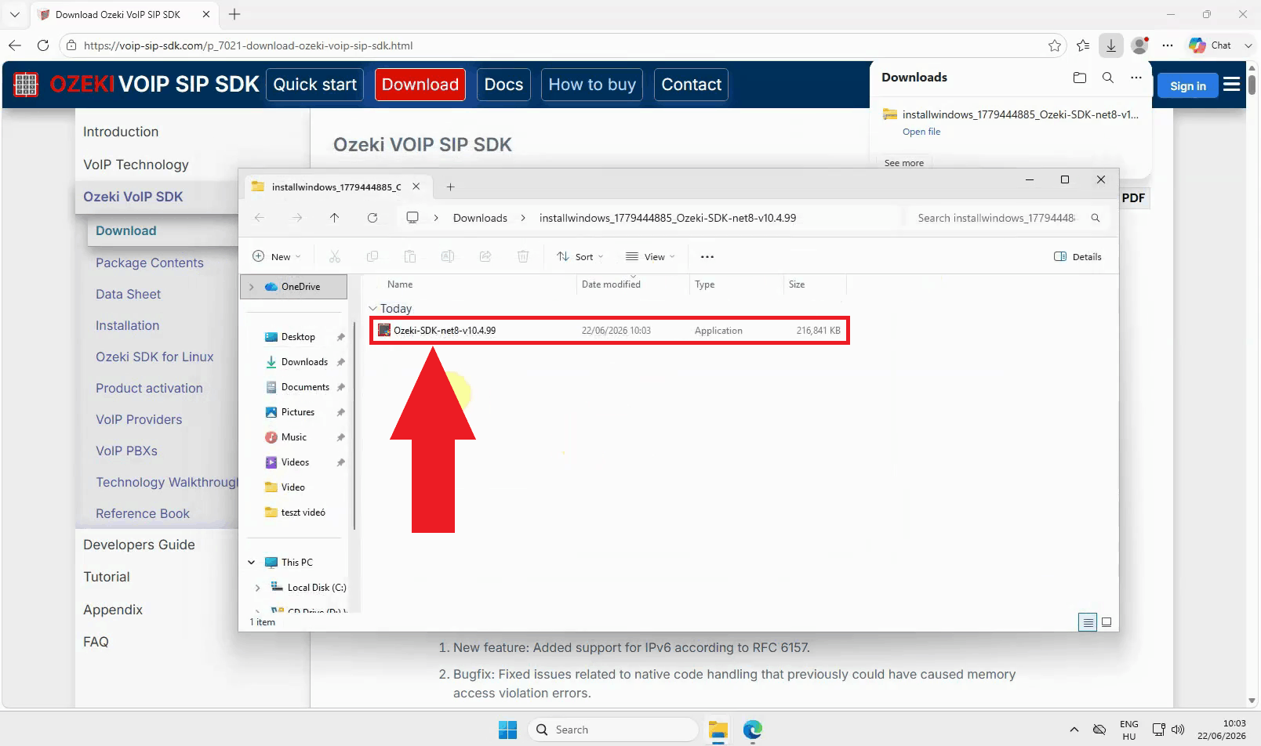Screen dimensions: 1261x746
Task: Click the Open file link
Action: click(x=921, y=132)
